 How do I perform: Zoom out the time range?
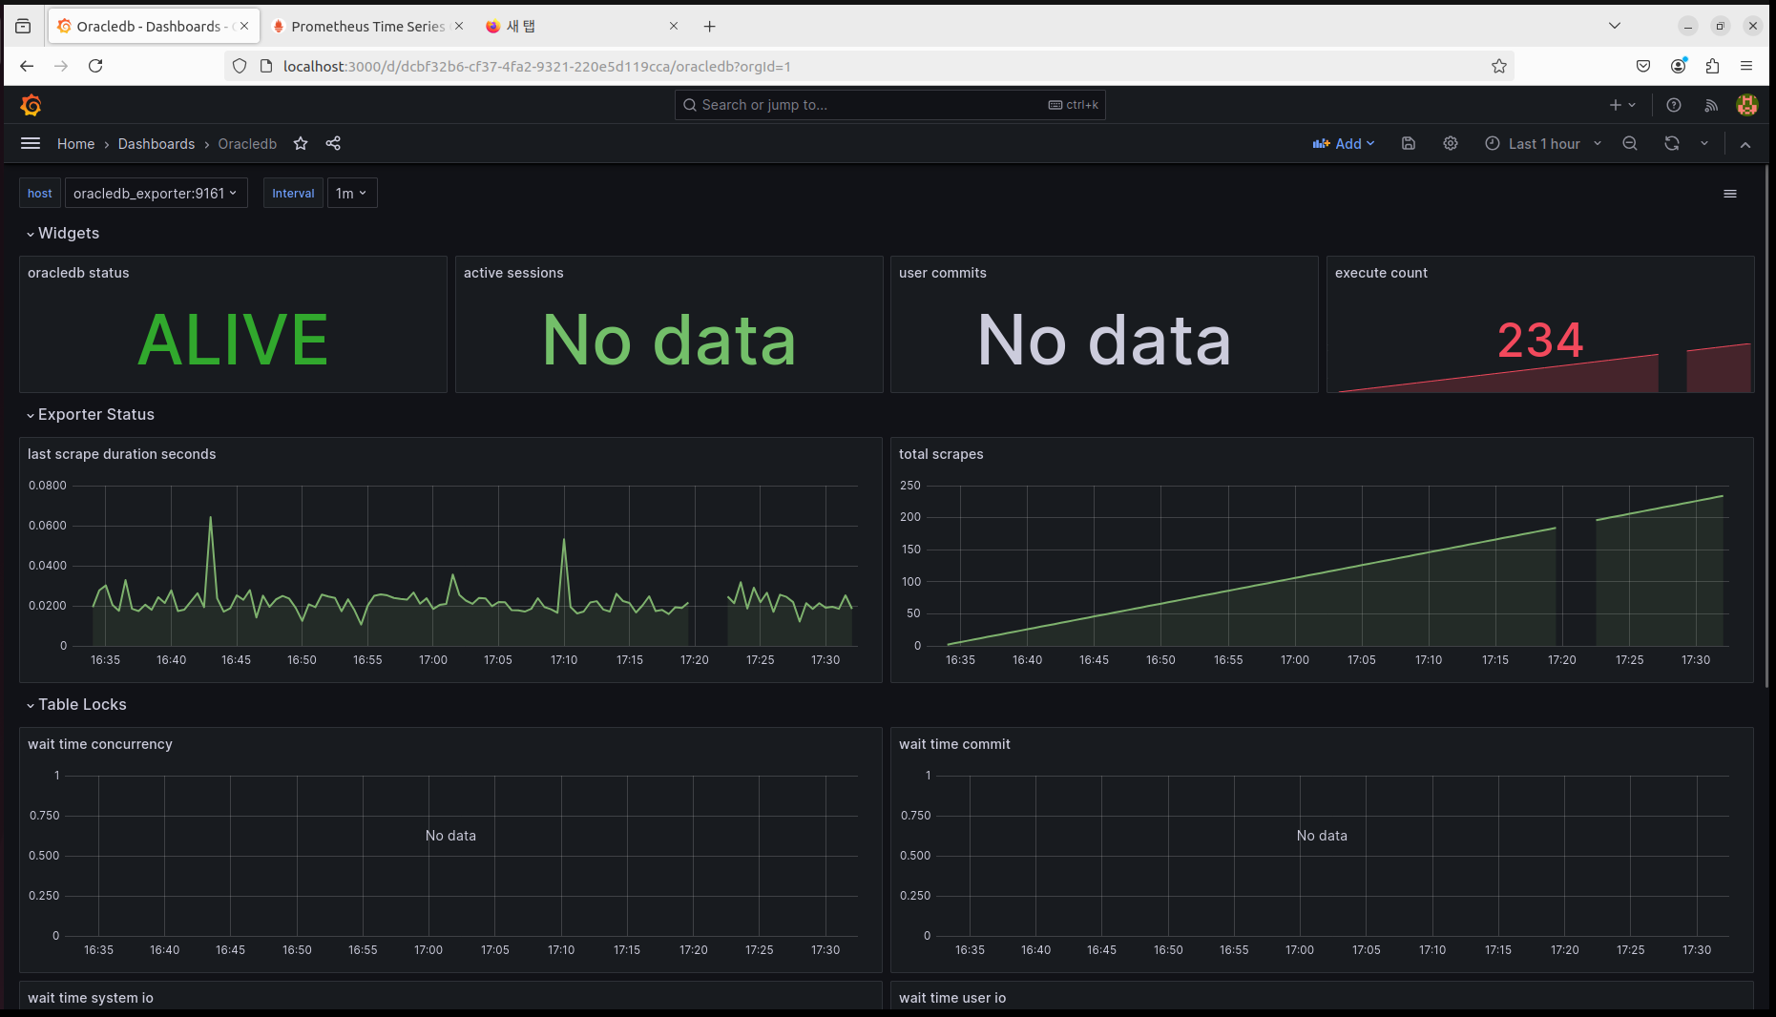click(x=1630, y=143)
